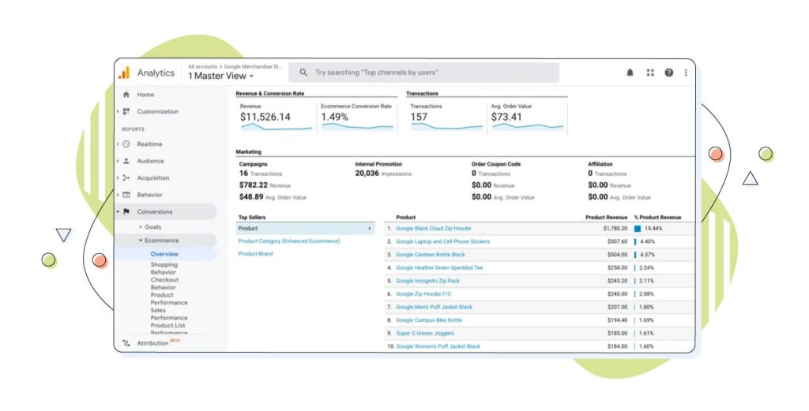Click the Ecommerce Conversion Rate 1.49% card
The height and width of the screenshot is (411, 809).
pyautogui.click(x=357, y=118)
